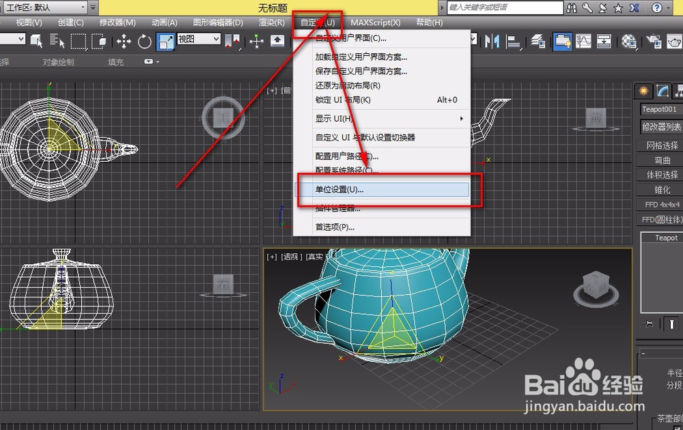This screenshot has width=683, height=430.
Task: Click the key-shaped Subscription Center icon
Action: click(x=587, y=8)
